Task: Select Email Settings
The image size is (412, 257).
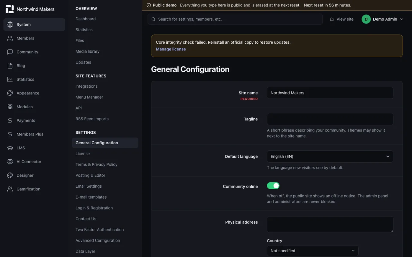Action: [89, 186]
